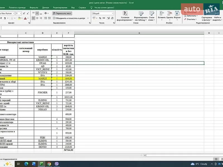
Task: Open Task View on the taskbar
Action: (x=18, y=164)
